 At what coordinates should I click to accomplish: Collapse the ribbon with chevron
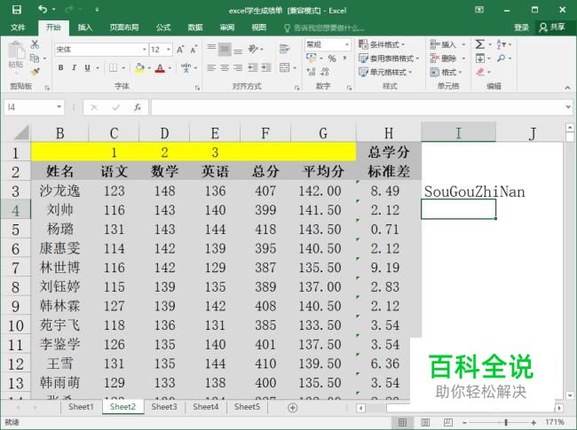[x=567, y=88]
